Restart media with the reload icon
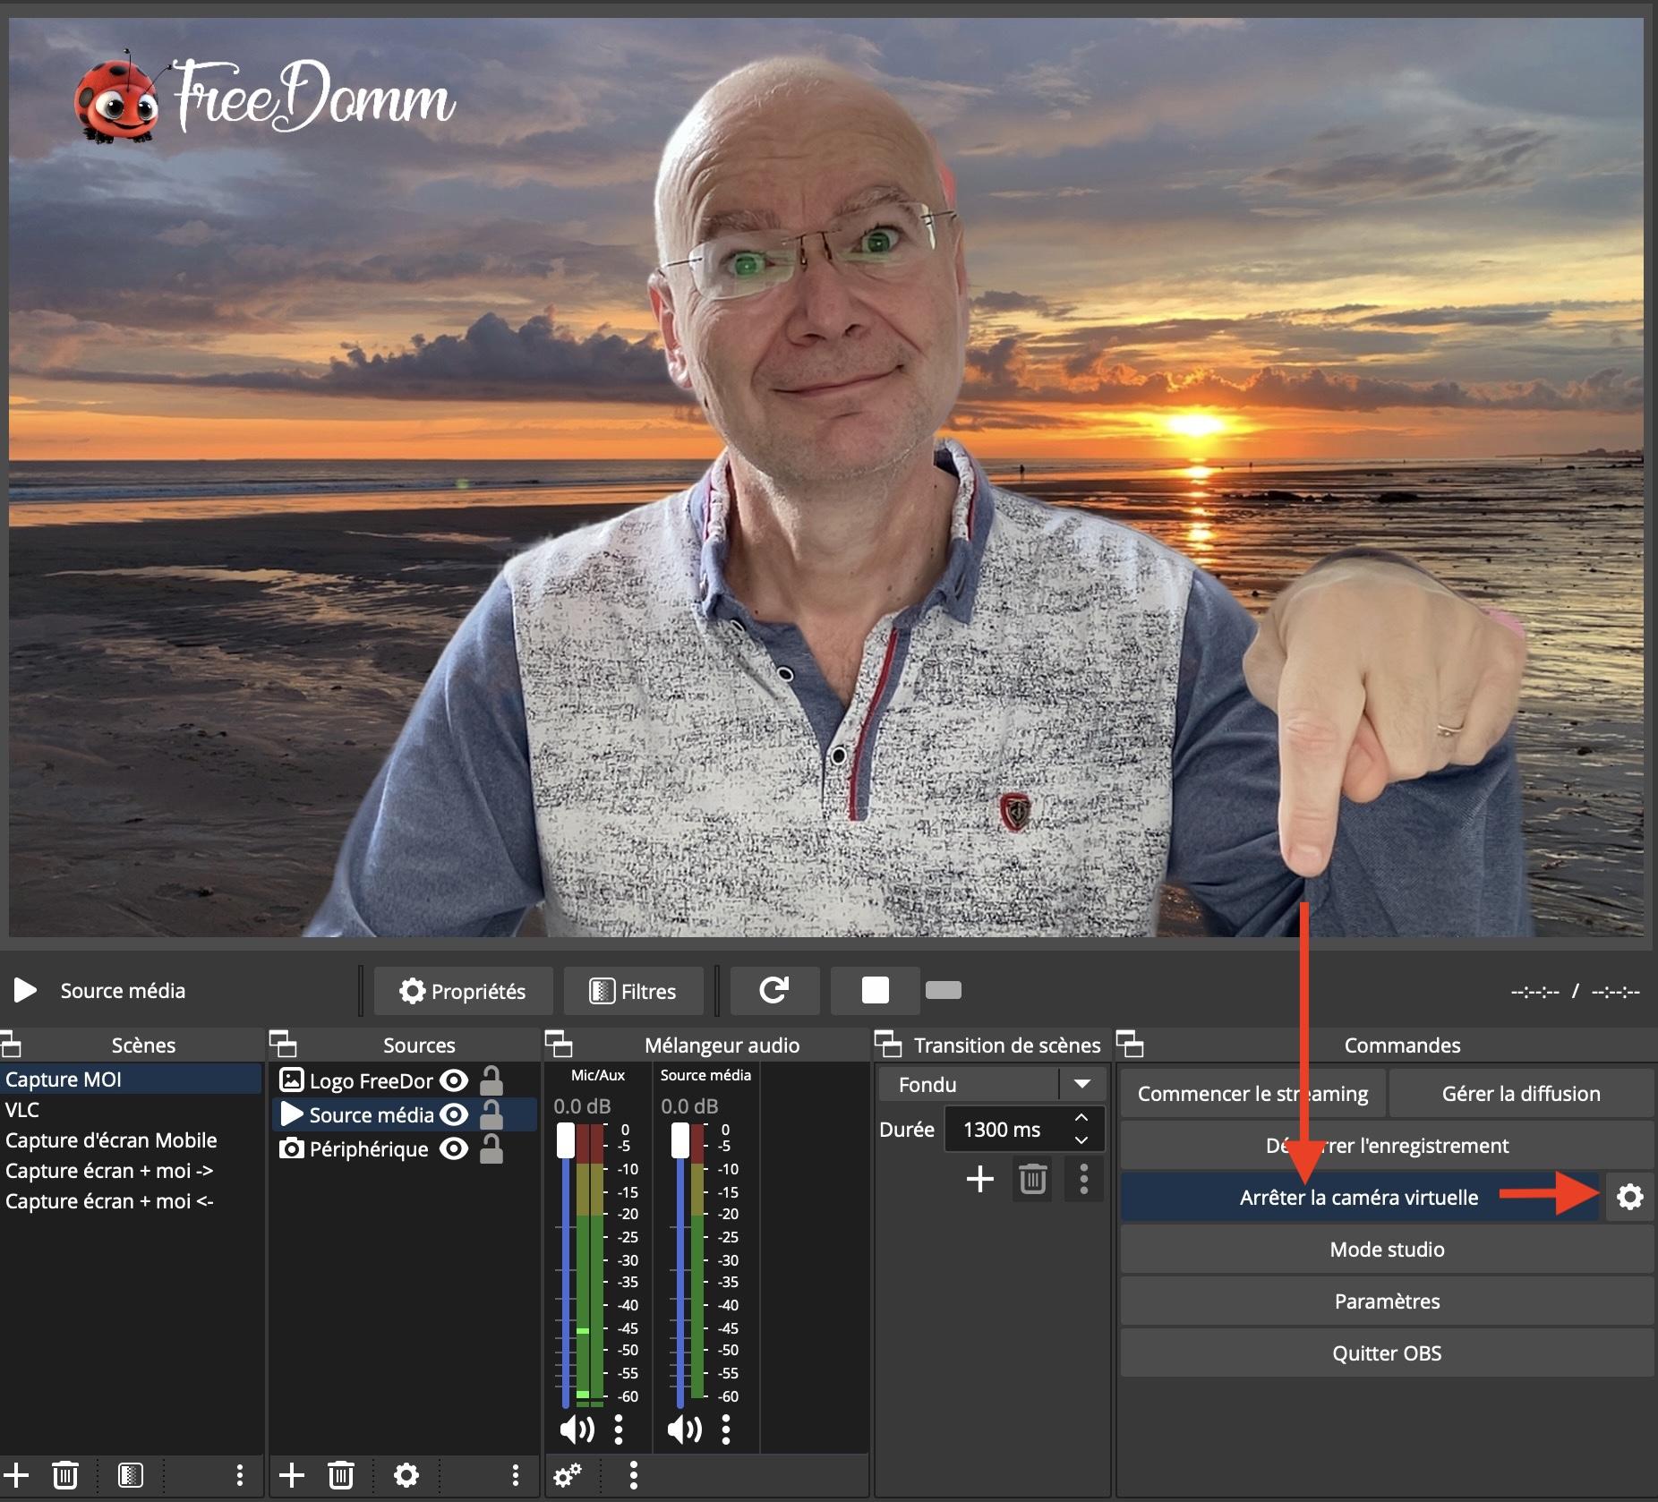The height and width of the screenshot is (1502, 1658). click(773, 990)
